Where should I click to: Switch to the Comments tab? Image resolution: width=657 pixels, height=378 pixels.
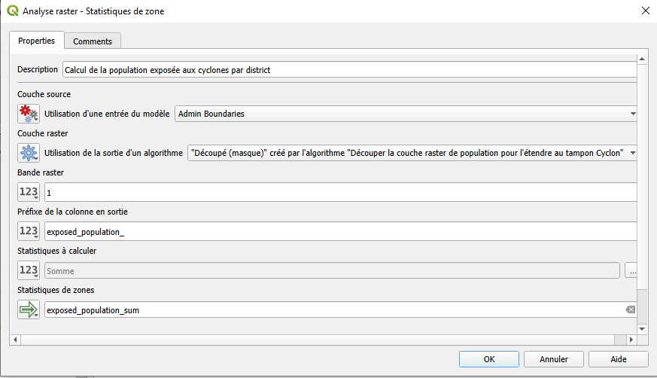[93, 41]
